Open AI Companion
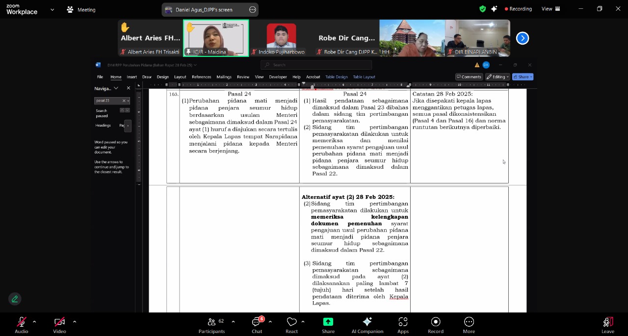The image size is (628, 336). click(x=367, y=325)
